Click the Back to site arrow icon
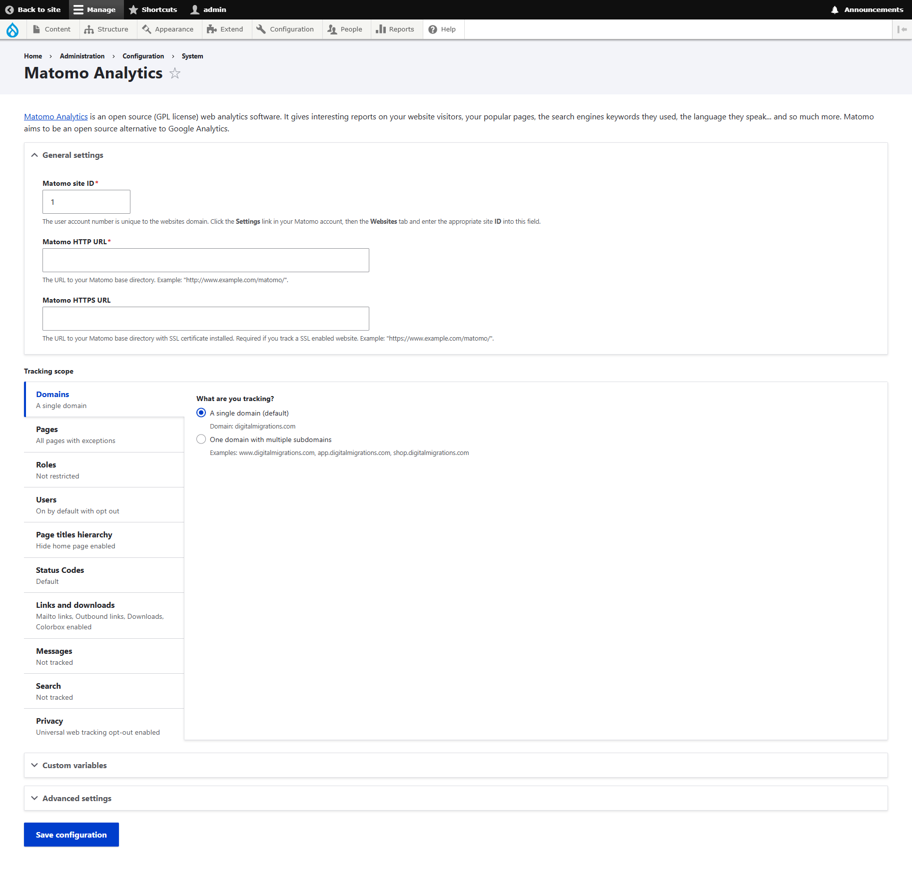The image size is (912, 895). pos(9,9)
